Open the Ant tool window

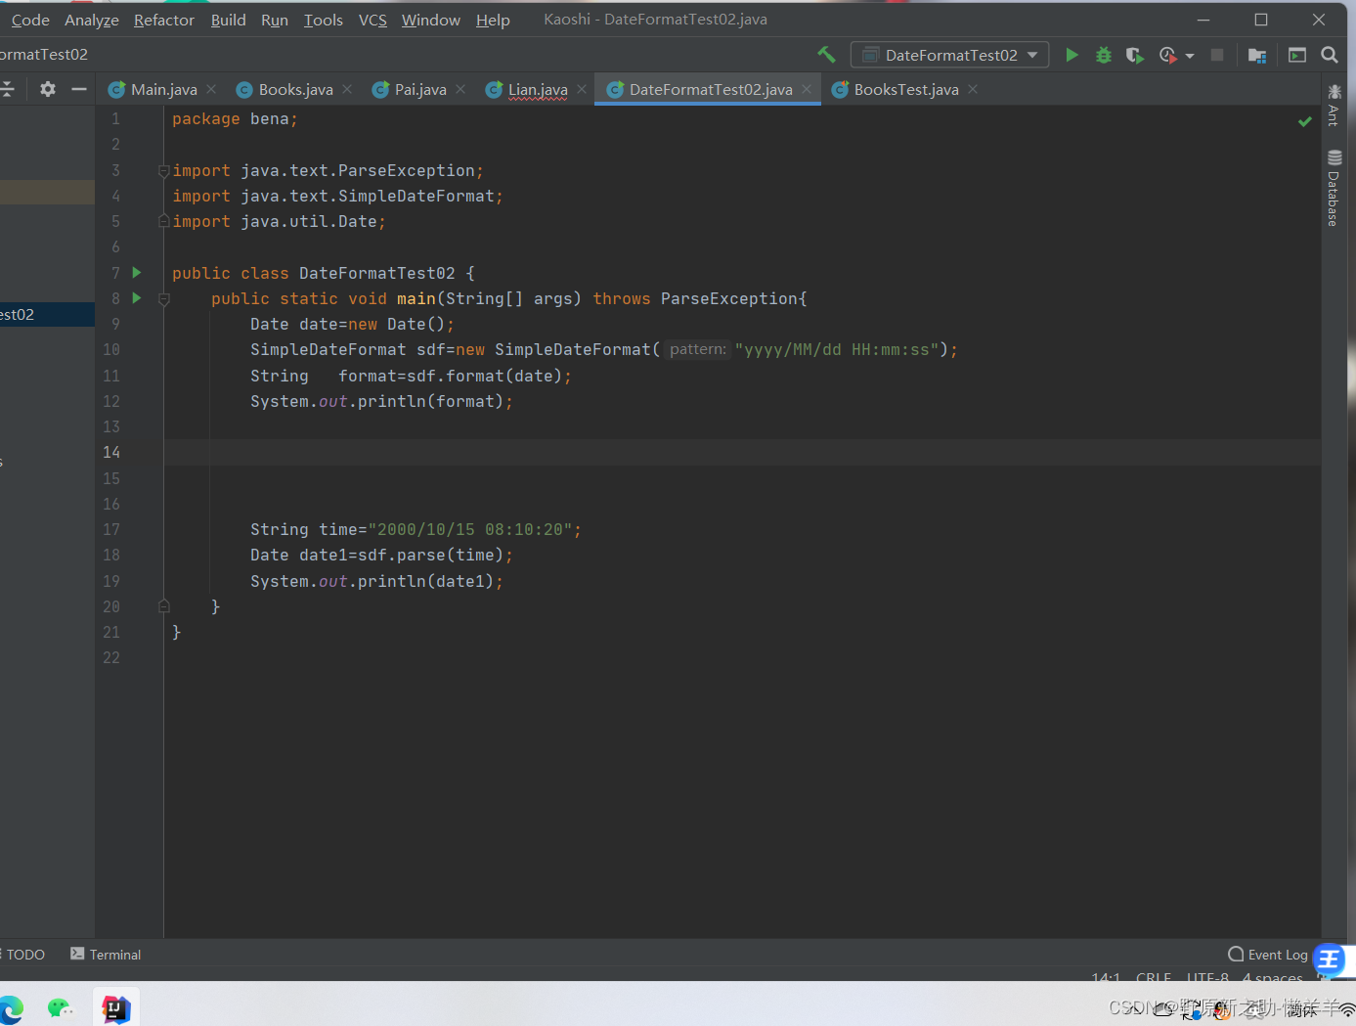pos(1334,108)
